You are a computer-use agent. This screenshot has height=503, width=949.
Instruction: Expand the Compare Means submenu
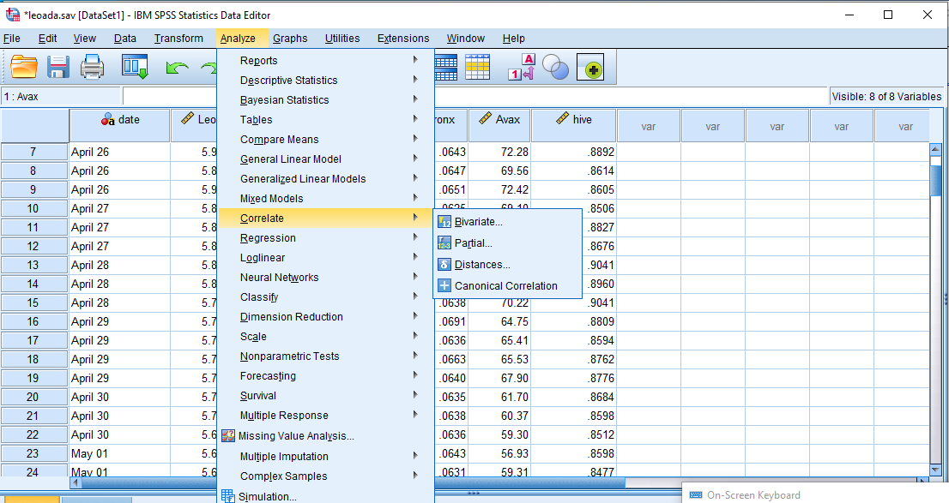click(x=325, y=139)
